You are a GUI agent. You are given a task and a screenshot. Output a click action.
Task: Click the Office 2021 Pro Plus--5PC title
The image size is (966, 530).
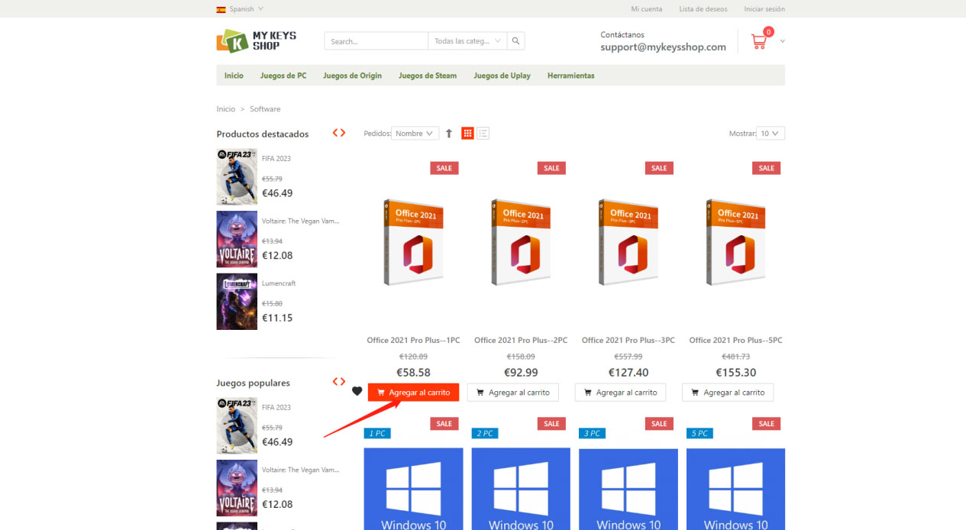(x=735, y=340)
